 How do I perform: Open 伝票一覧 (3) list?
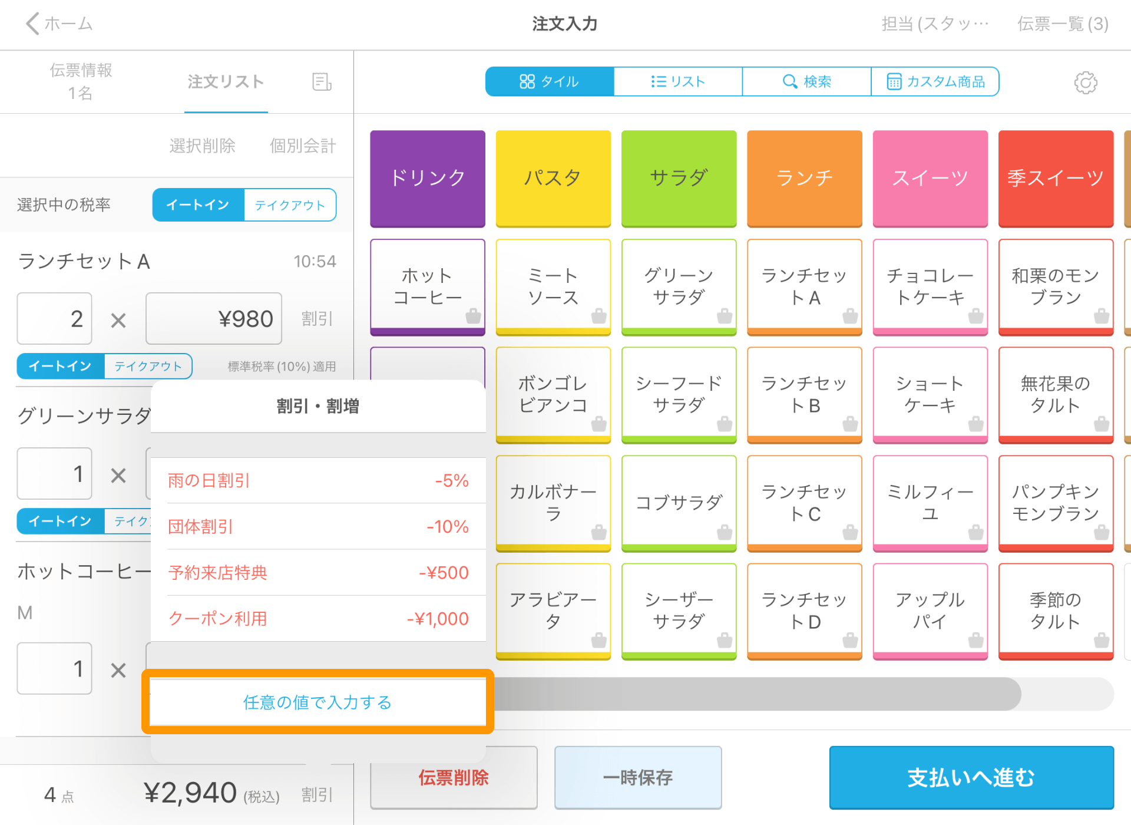click(1063, 24)
